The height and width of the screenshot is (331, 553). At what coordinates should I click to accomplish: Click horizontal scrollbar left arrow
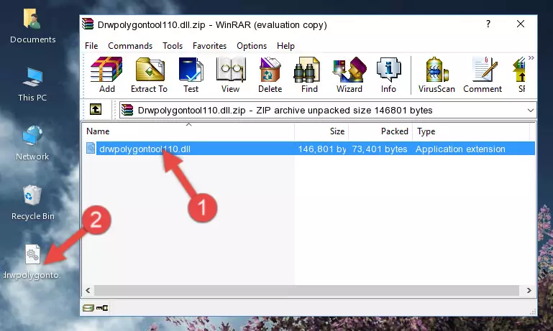(88, 291)
